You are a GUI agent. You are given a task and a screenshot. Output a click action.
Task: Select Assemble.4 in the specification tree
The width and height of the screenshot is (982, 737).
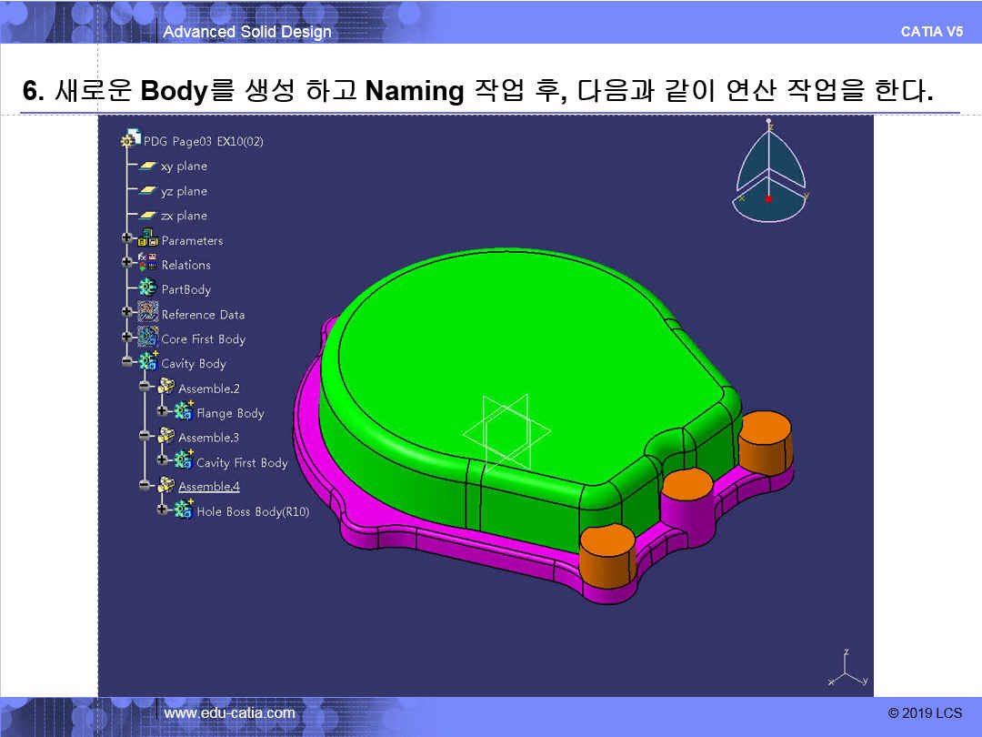(x=209, y=487)
